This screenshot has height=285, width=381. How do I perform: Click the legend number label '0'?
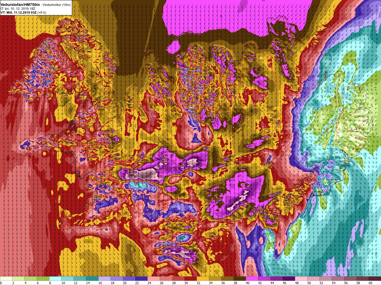click(1, 283)
